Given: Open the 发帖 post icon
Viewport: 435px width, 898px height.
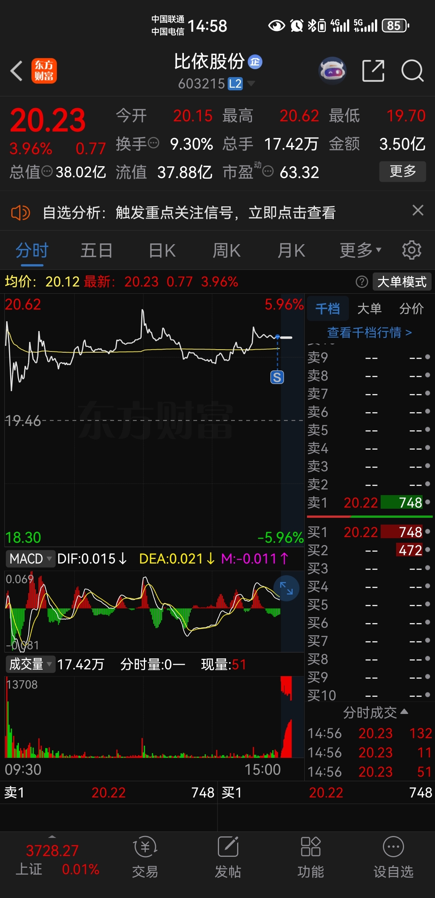Looking at the screenshot, I should 228,857.
